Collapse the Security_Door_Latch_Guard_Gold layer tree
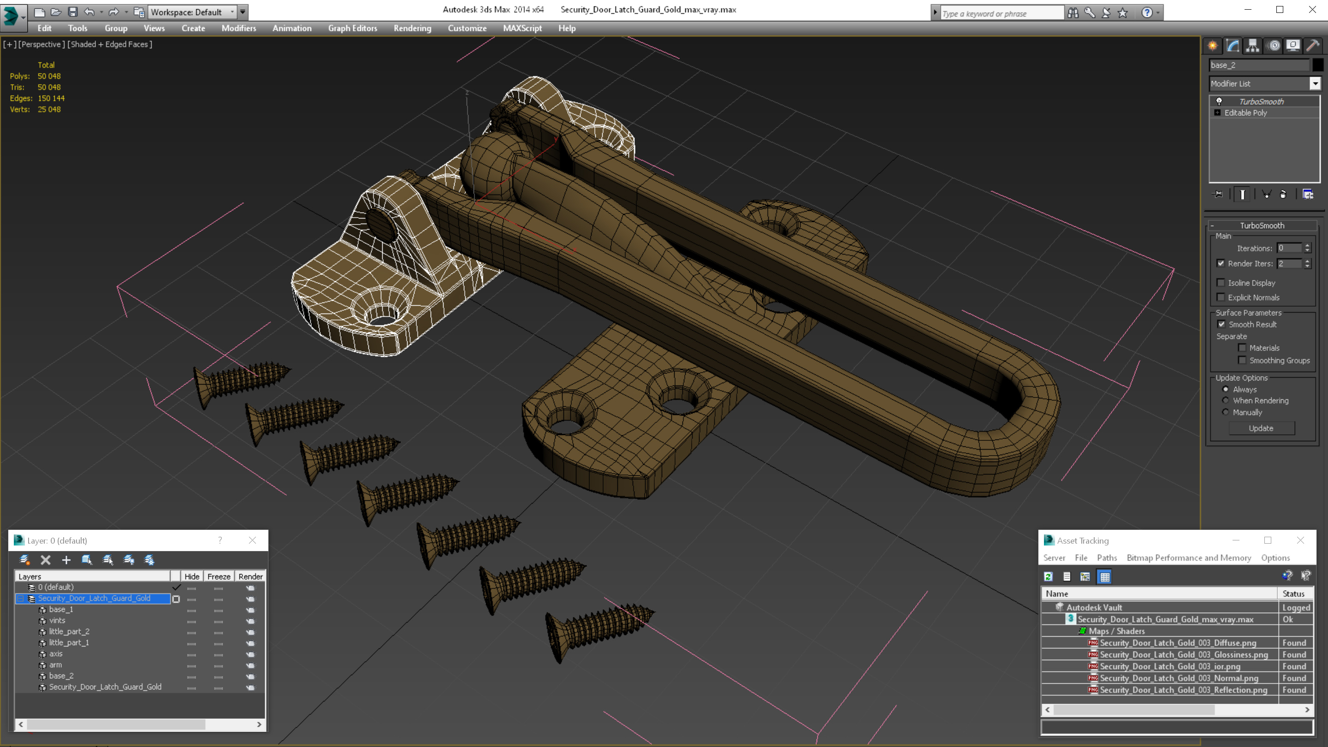Viewport: 1328px width, 747px height. 21,599
